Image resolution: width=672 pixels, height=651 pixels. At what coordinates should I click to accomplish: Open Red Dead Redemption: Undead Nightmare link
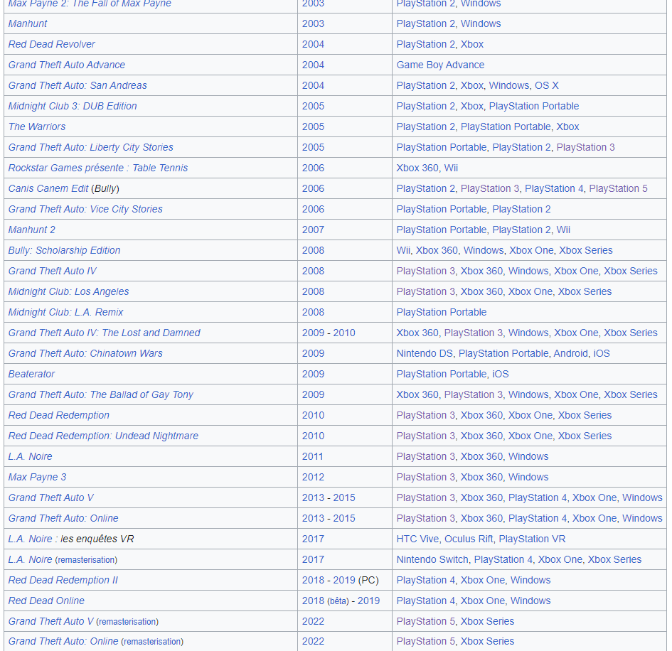point(103,436)
